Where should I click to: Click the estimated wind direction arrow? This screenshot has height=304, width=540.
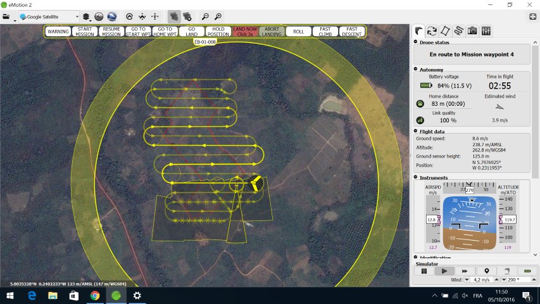499,107
